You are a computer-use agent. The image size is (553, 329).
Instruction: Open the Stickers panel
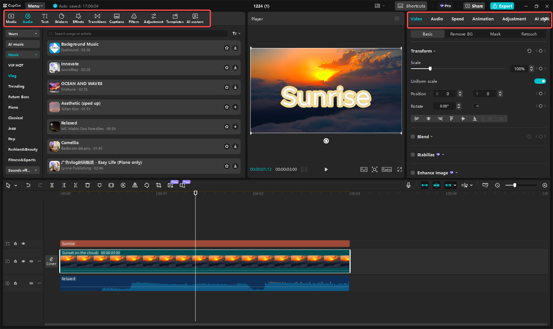coord(61,18)
